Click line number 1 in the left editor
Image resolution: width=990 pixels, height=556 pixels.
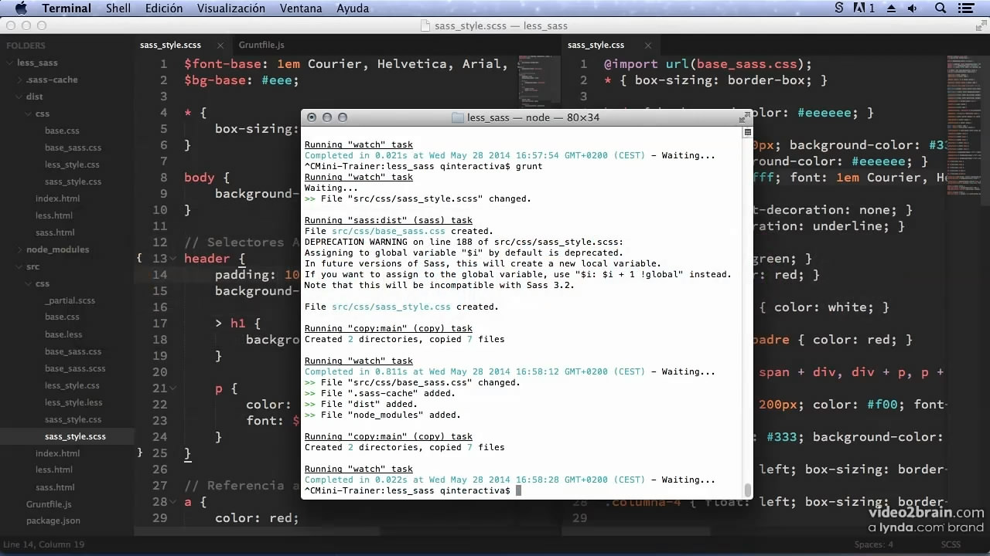pyautogui.click(x=163, y=64)
